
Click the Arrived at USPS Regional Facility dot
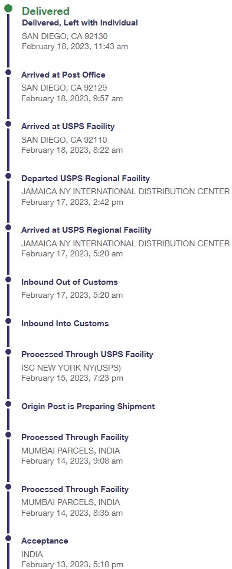(8, 227)
